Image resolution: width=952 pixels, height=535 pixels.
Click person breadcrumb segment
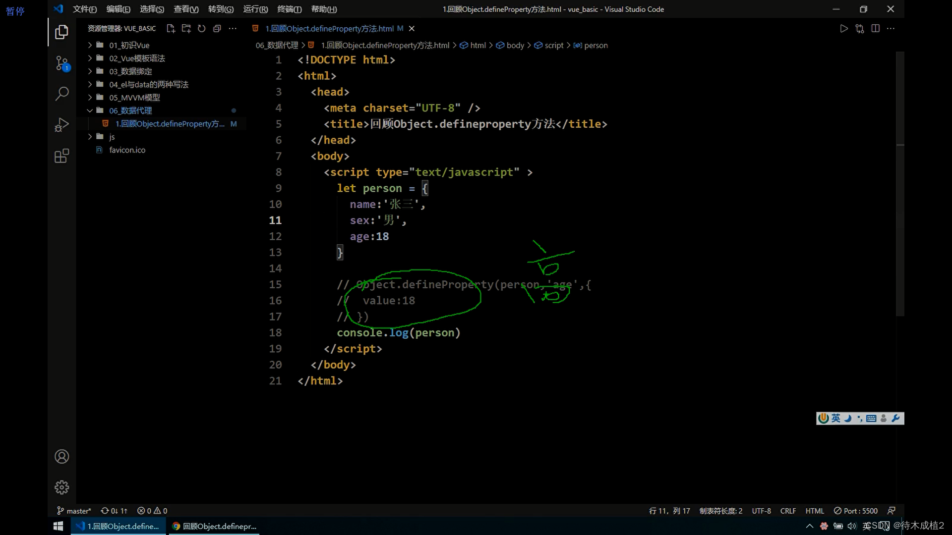point(591,45)
